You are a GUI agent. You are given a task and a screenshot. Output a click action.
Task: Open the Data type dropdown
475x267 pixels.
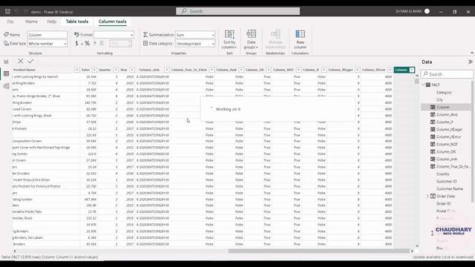coord(47,44)
